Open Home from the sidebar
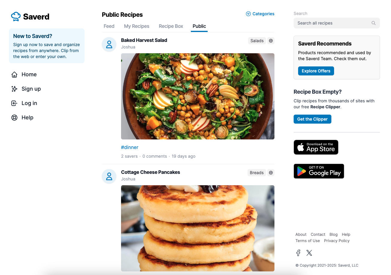 pyautogui.click(x=24, y=75)
